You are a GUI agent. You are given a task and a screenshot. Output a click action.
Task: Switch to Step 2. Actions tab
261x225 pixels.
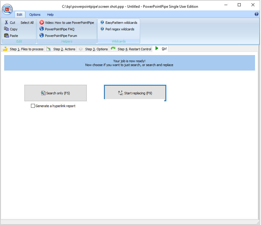(x=61, y=49)
